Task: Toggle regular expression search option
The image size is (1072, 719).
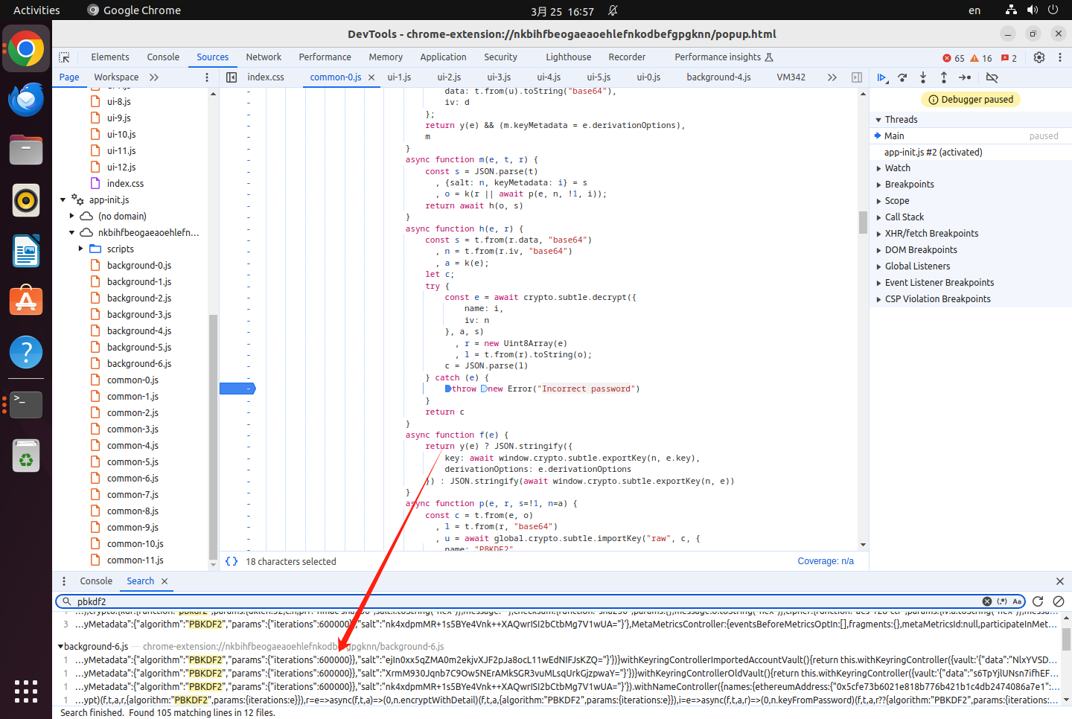Action: tap(1002, 601)
